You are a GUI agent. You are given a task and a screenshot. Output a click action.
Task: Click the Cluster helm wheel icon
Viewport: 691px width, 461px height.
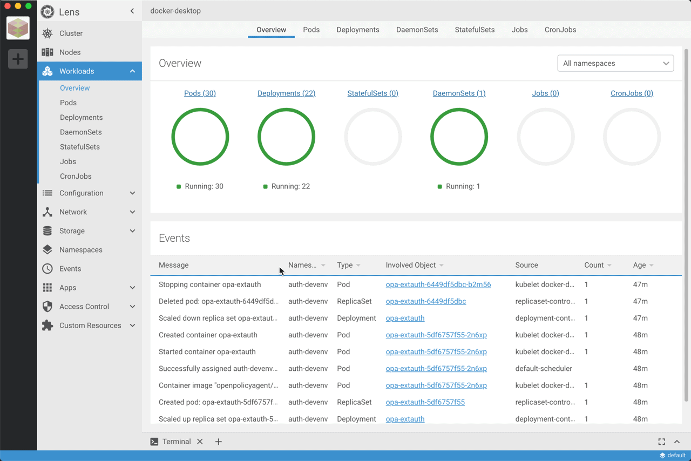pos(48,33)
